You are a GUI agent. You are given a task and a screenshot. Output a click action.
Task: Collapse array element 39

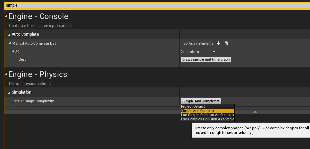(13, 51)
